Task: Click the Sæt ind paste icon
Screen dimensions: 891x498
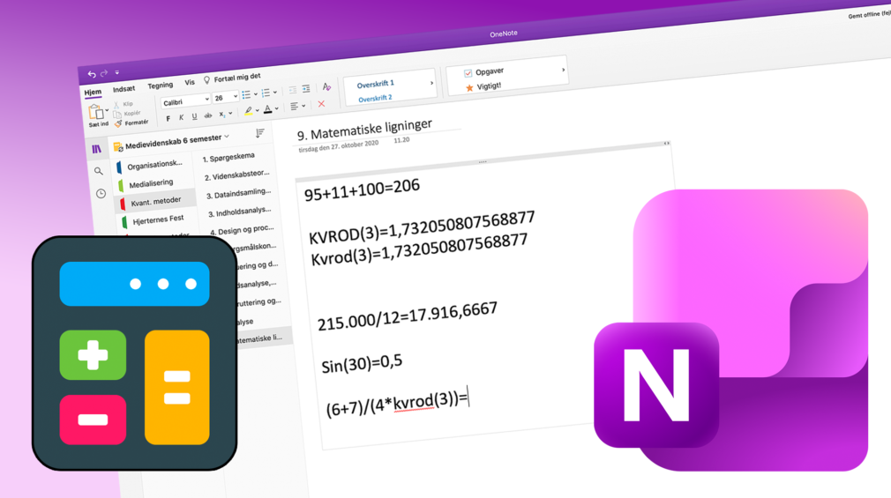Action: (96, 115)
